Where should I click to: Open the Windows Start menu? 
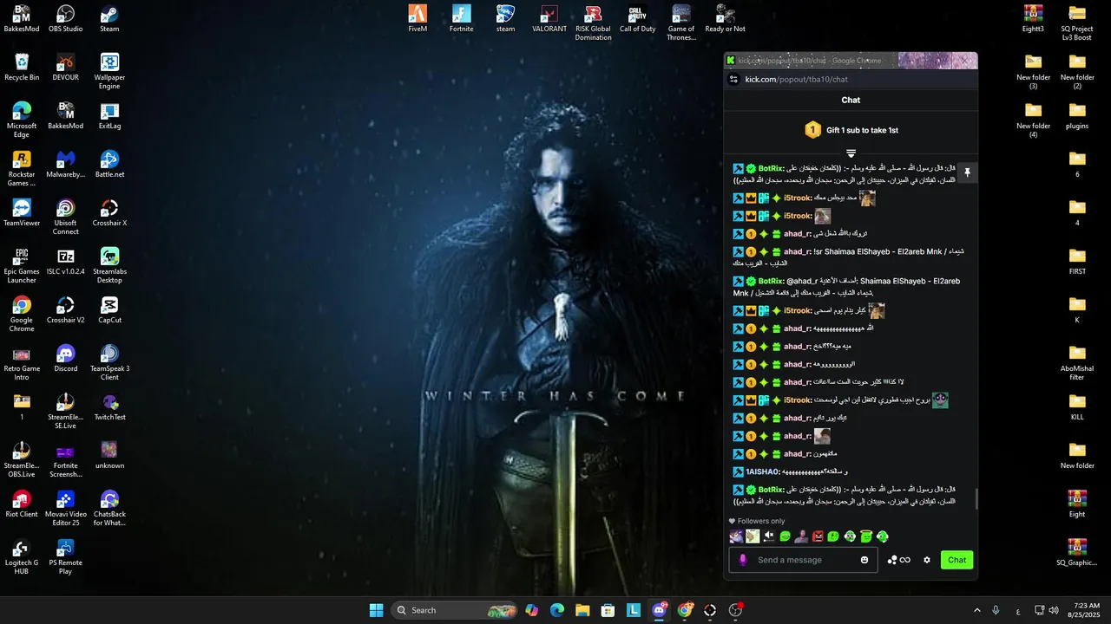376,610
